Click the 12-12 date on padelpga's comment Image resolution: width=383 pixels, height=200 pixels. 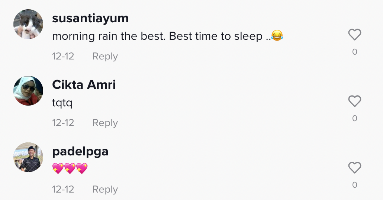[63, 189]
